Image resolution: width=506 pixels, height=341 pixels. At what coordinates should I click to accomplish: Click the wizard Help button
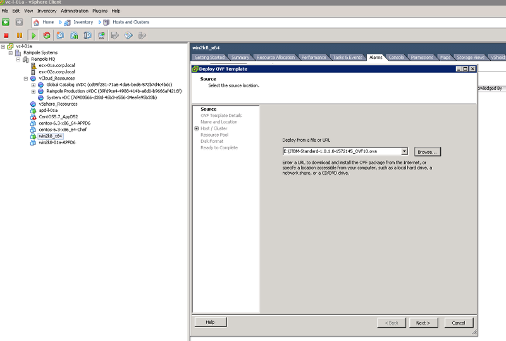[211, 322]
